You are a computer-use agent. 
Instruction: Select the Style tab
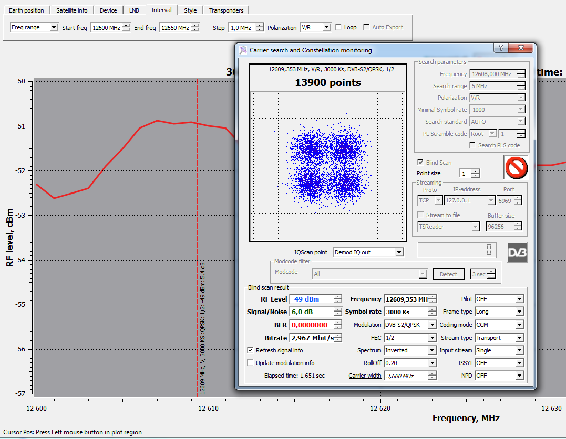point(190,10)
